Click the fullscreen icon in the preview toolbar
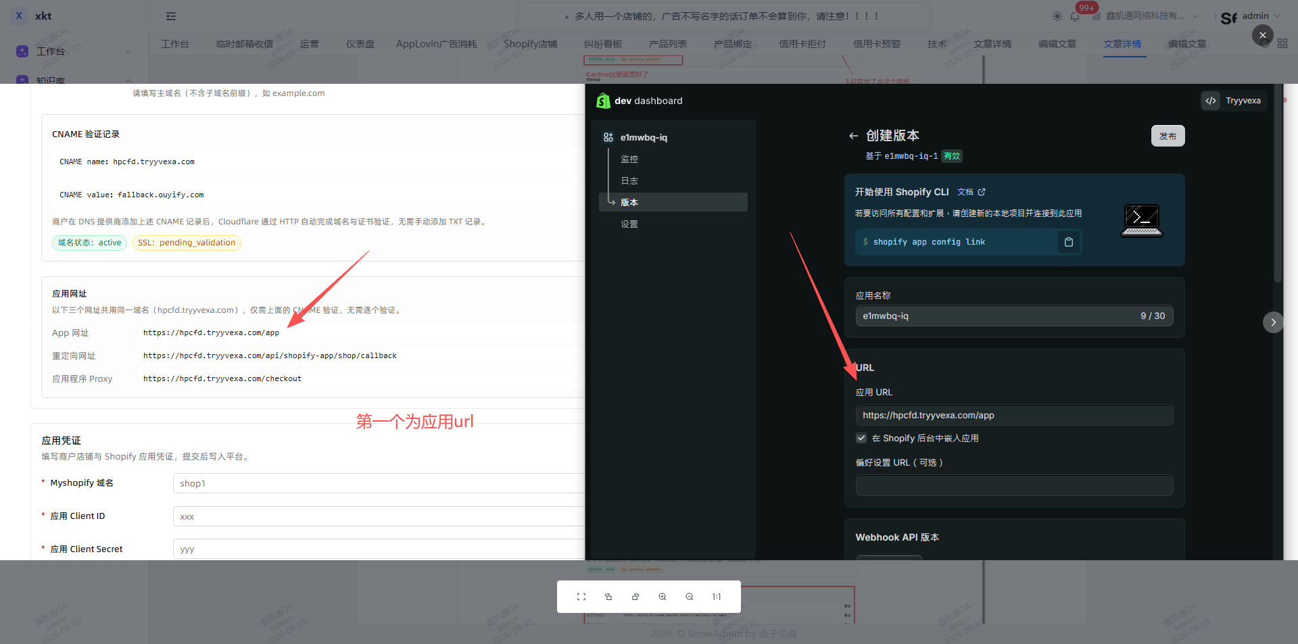Screen dimensions: 1298x644 [x=581, y=597]
